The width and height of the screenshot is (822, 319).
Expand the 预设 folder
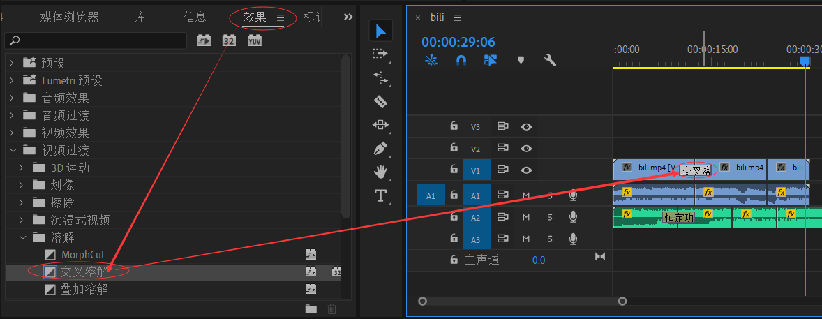tap(12, 64)
